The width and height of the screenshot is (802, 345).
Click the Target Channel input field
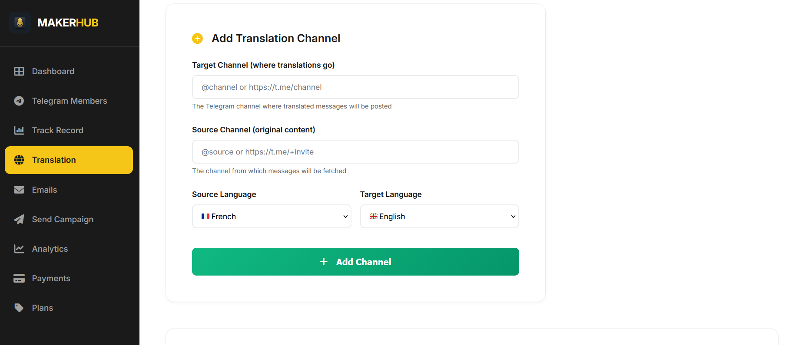pos(355,87)
